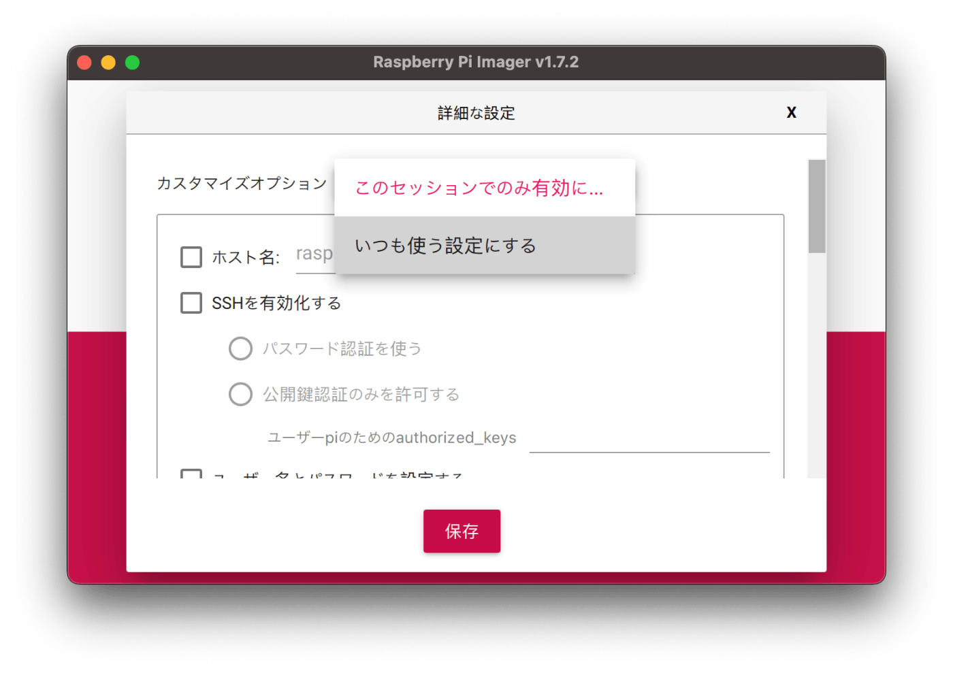Enable the ホスト名 checkbox

tap(191, 257)
